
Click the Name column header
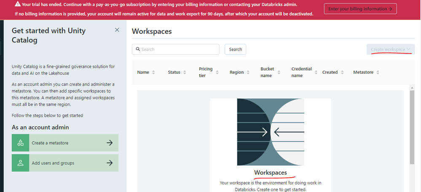(x=143, y=72)
